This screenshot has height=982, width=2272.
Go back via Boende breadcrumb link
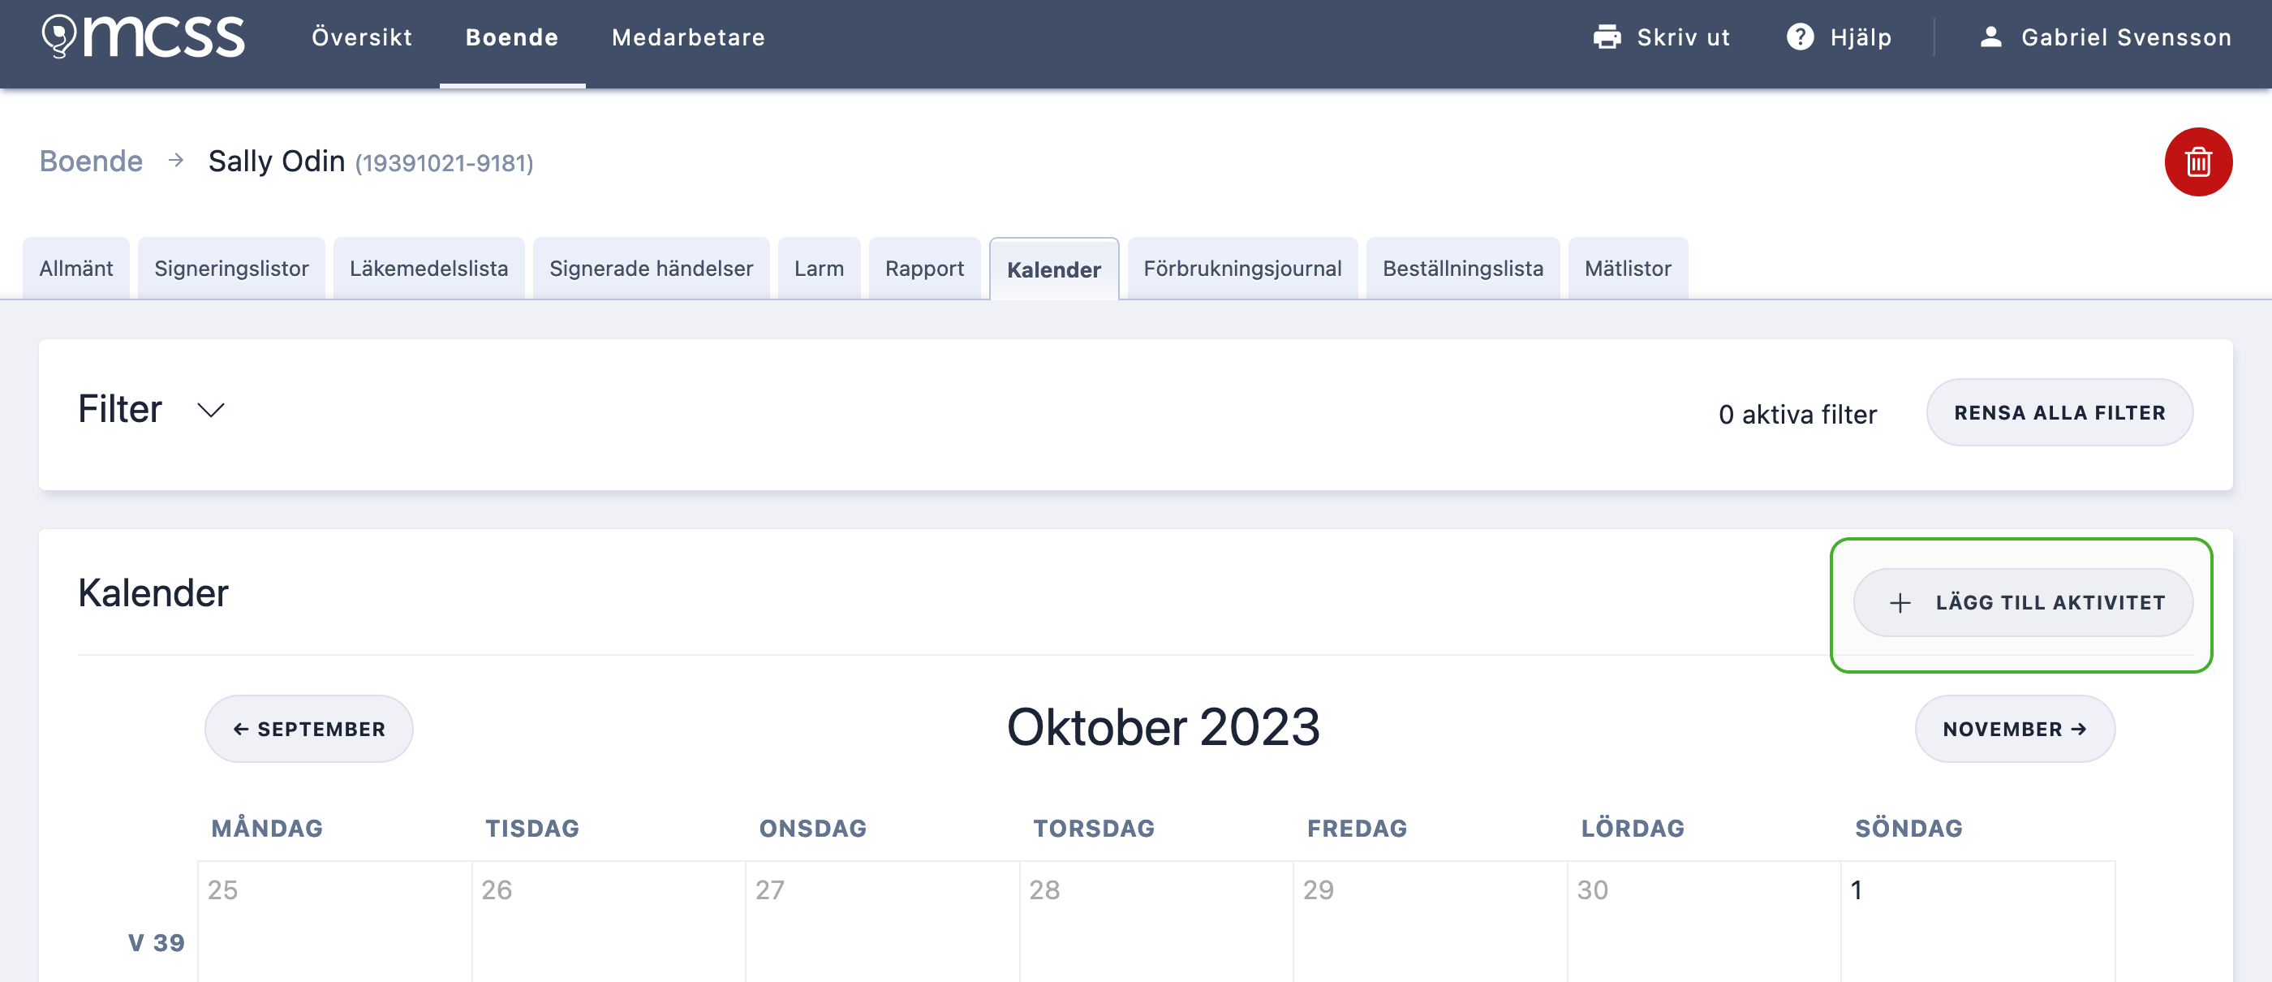91,162
